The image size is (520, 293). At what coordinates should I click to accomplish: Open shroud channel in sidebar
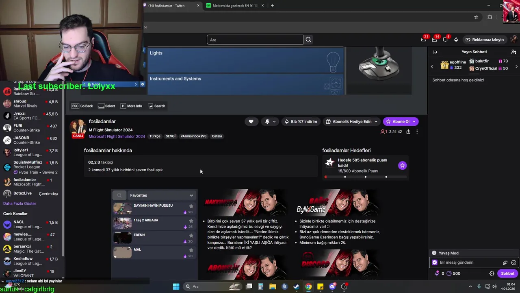(x=31, y=103)
